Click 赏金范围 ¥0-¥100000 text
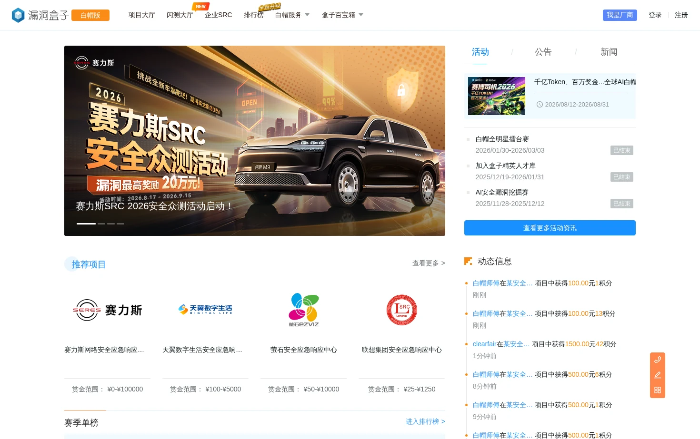This screenshot has height=439, width=700. coord(108,389)
